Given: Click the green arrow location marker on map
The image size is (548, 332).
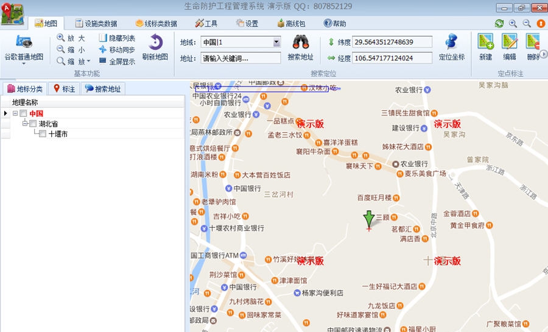Looking at the screenshot, I should click(369, 220).
